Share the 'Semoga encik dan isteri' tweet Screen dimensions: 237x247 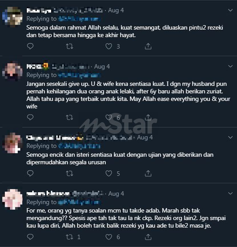148,173
